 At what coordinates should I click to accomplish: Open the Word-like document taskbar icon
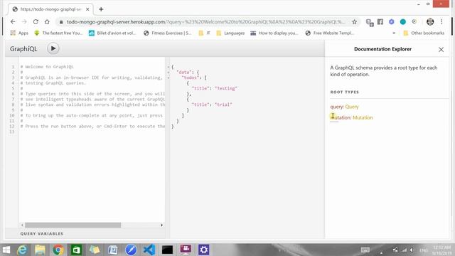coord(112,250)
